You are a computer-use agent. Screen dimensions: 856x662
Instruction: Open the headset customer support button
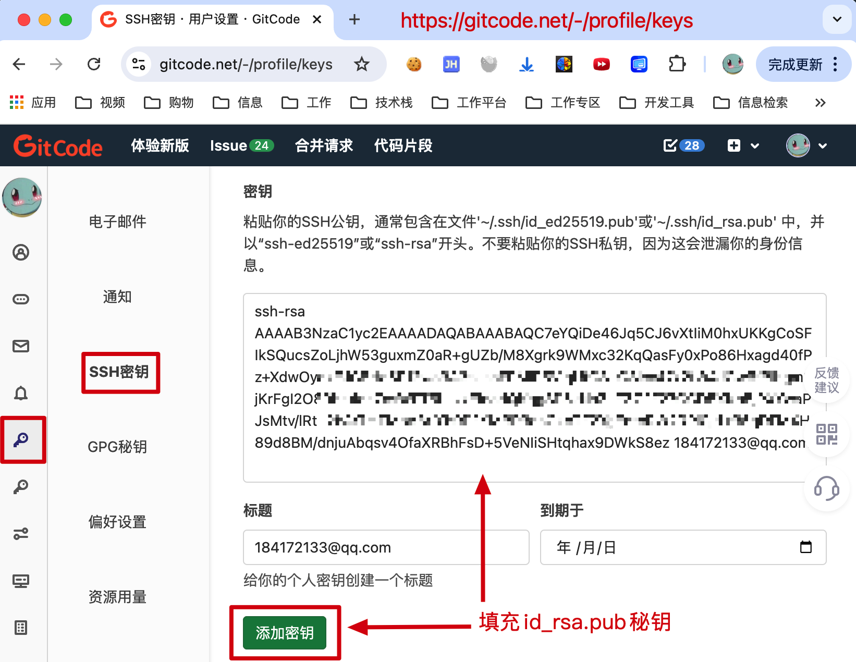click(x=827, y=488)
